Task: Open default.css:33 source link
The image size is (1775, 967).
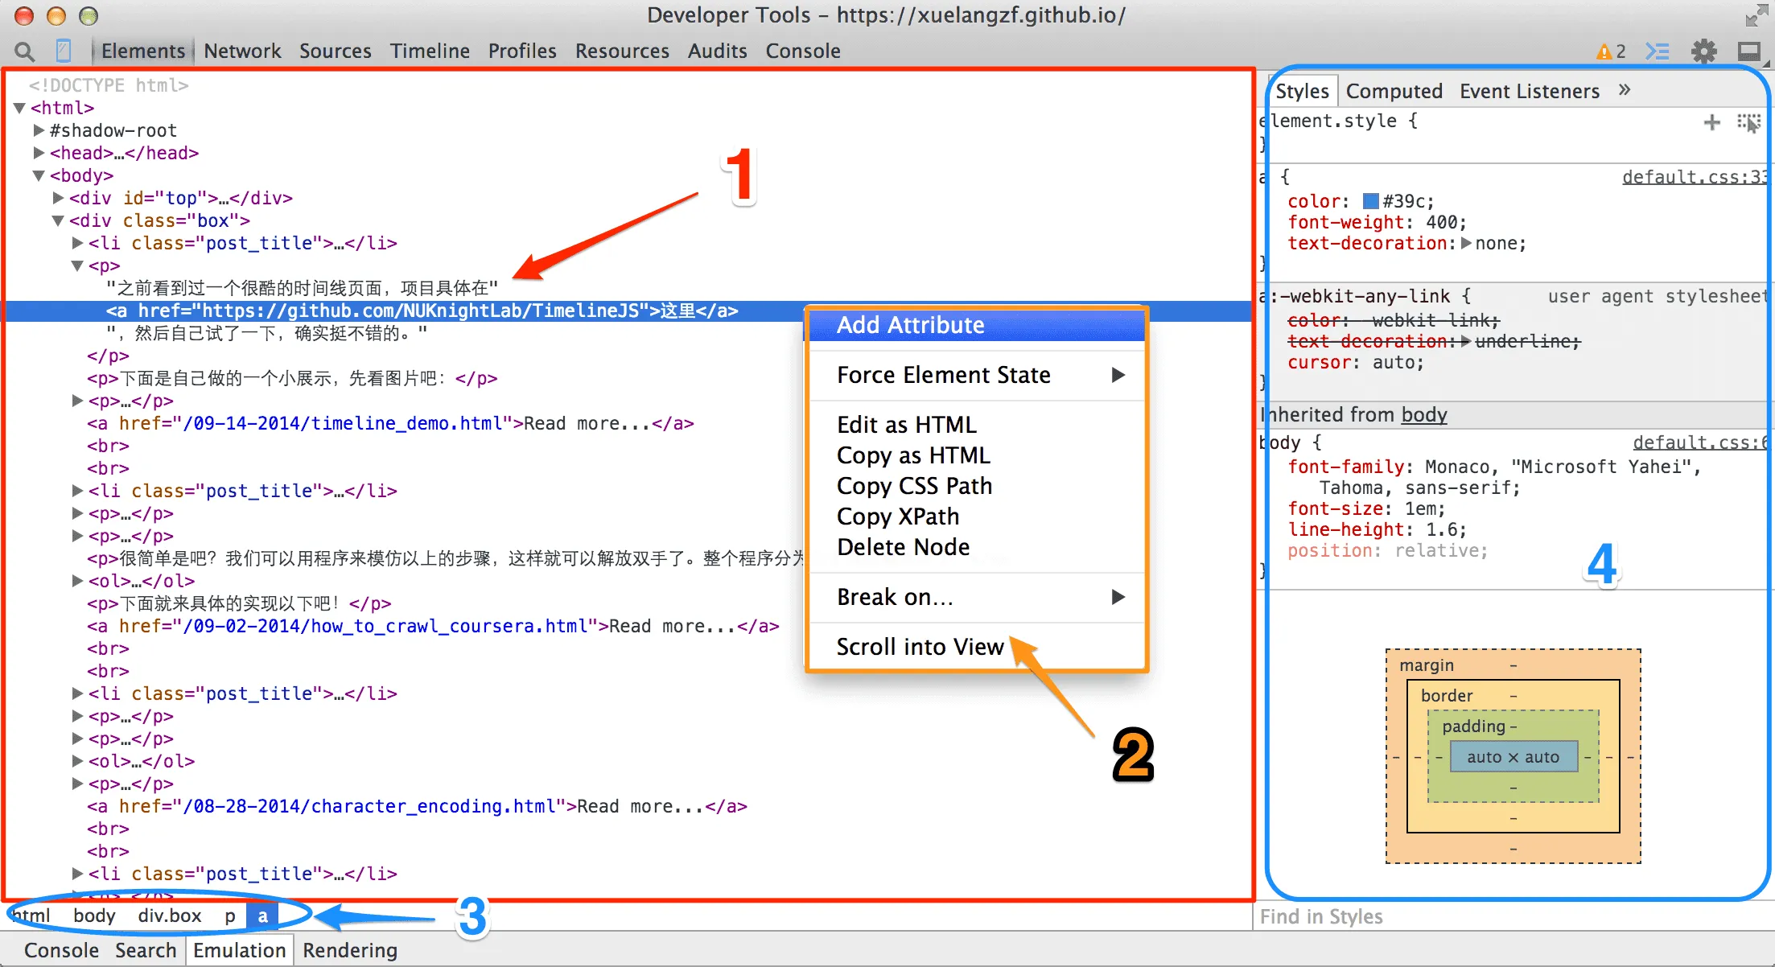Action: [1693, 177]
